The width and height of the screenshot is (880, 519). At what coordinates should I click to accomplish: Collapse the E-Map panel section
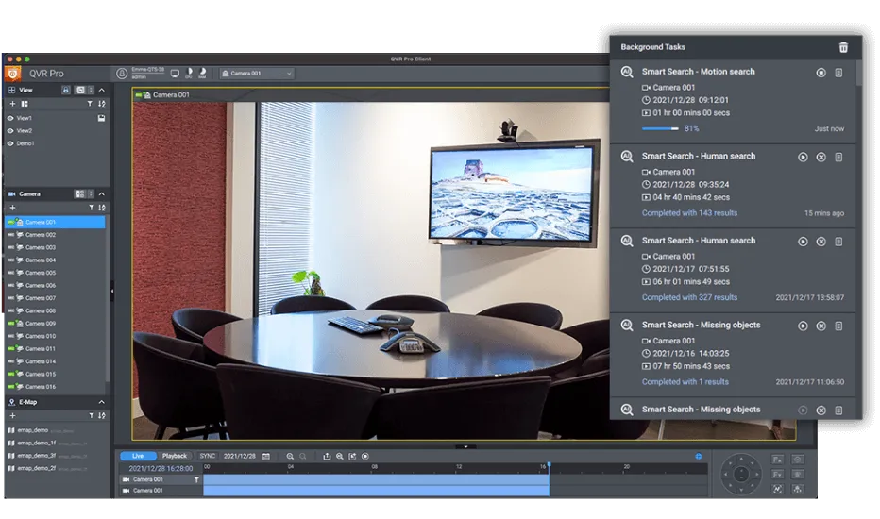[102, 402]
